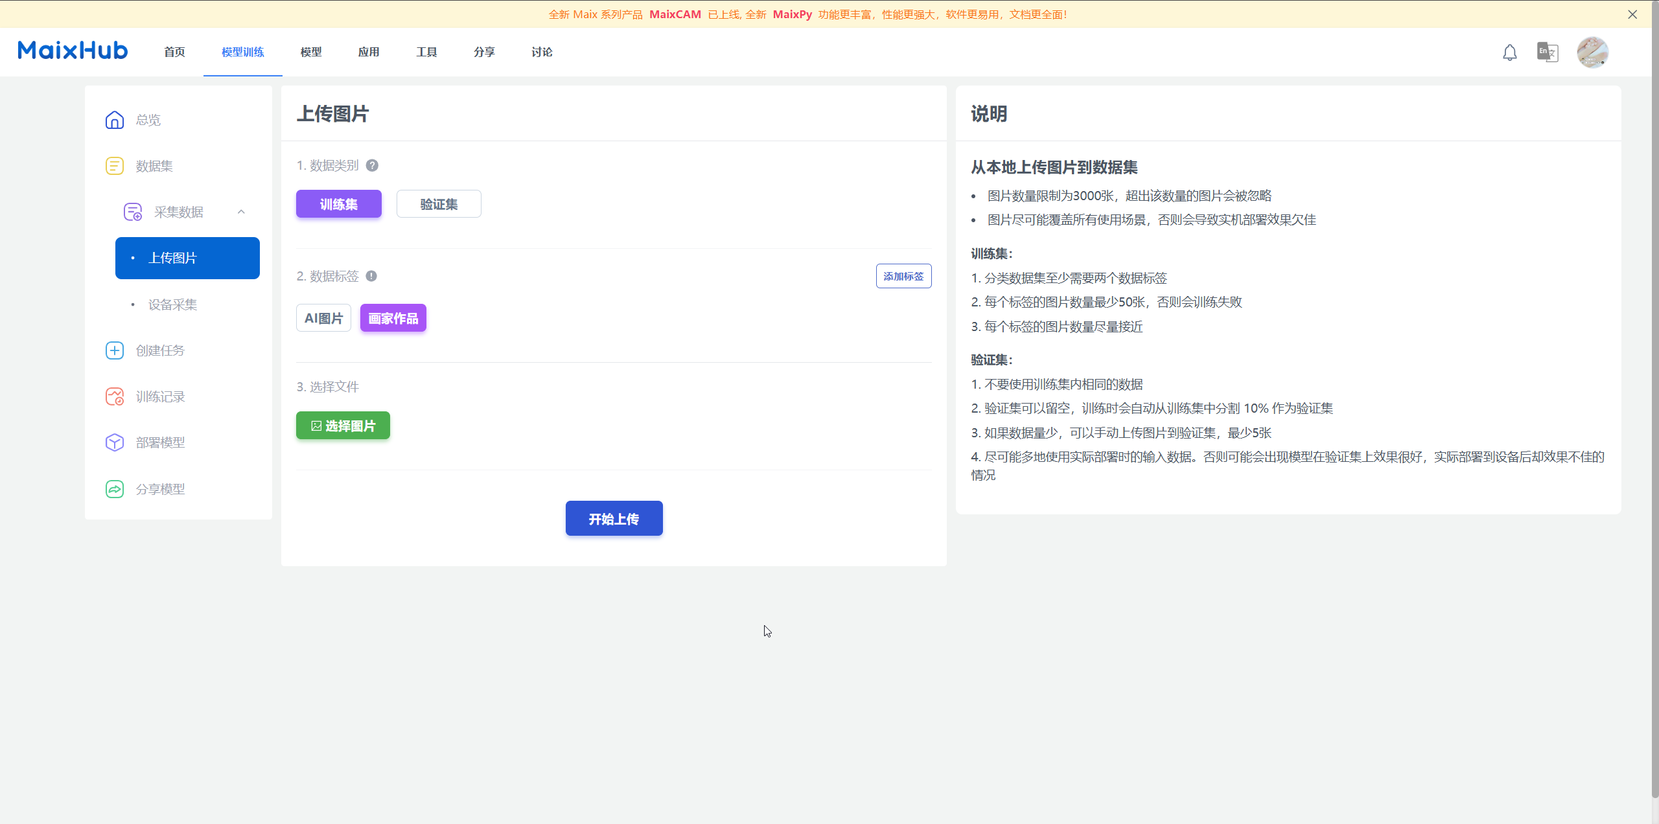Click the share model icon

(115, 489)
